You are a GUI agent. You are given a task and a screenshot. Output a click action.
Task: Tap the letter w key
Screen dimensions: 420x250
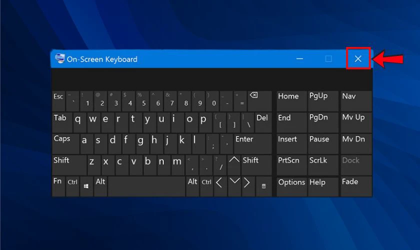93,122
